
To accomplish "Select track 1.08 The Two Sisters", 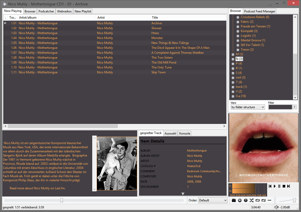I will 115,58.
